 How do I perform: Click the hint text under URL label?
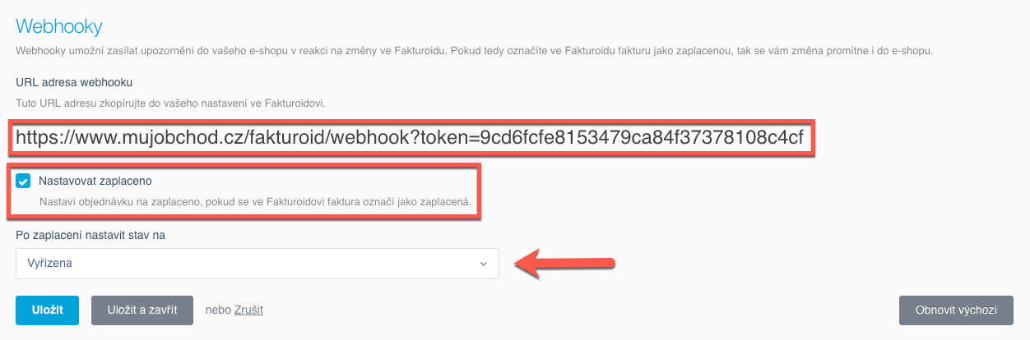click(x=171, y=103)
